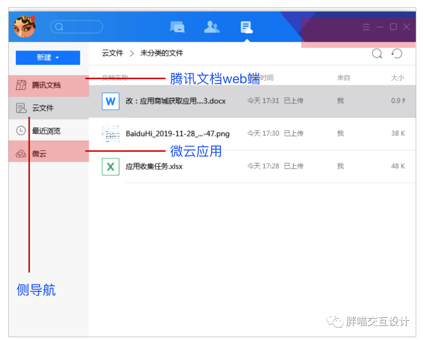Click the timestamp 今天 17:28
This screenshot has width=423, height=340.
[263, 166]
